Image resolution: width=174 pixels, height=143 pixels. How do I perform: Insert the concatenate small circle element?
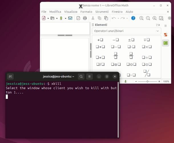(131, 75)
